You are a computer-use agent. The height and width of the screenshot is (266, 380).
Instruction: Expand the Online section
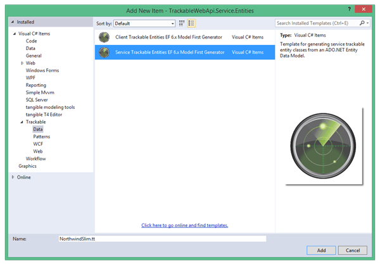pyautogui.click(x=13, y=177)
